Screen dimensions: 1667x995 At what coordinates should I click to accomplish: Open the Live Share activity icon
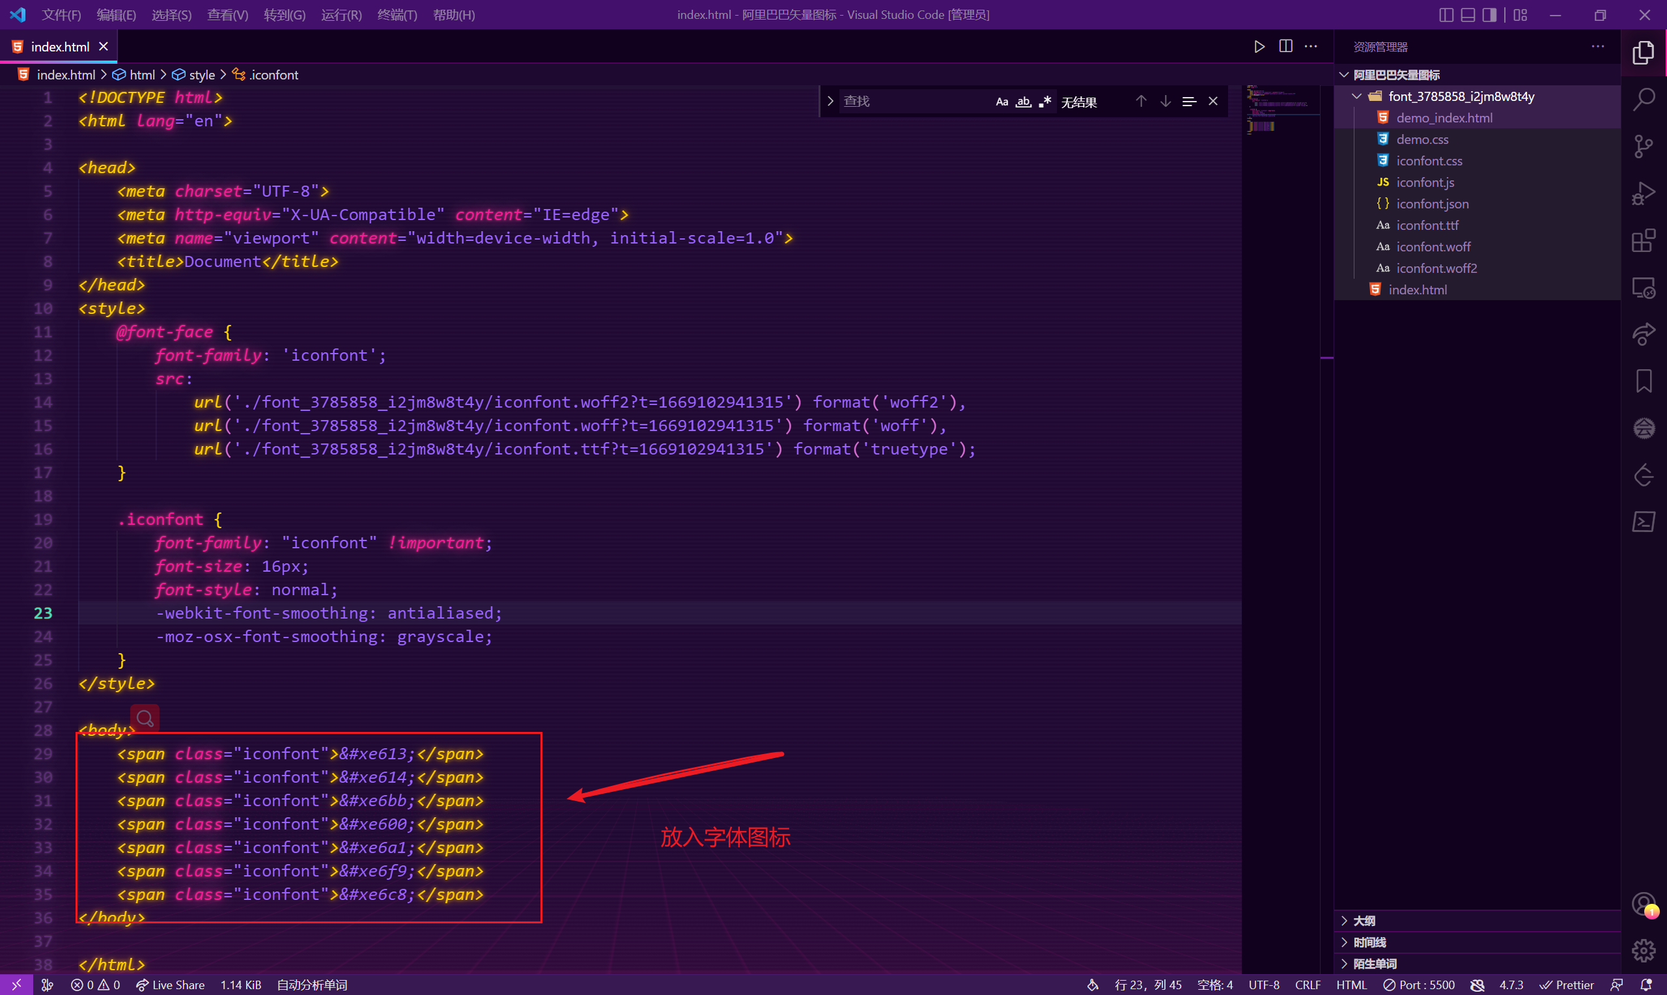point(1643,334)
